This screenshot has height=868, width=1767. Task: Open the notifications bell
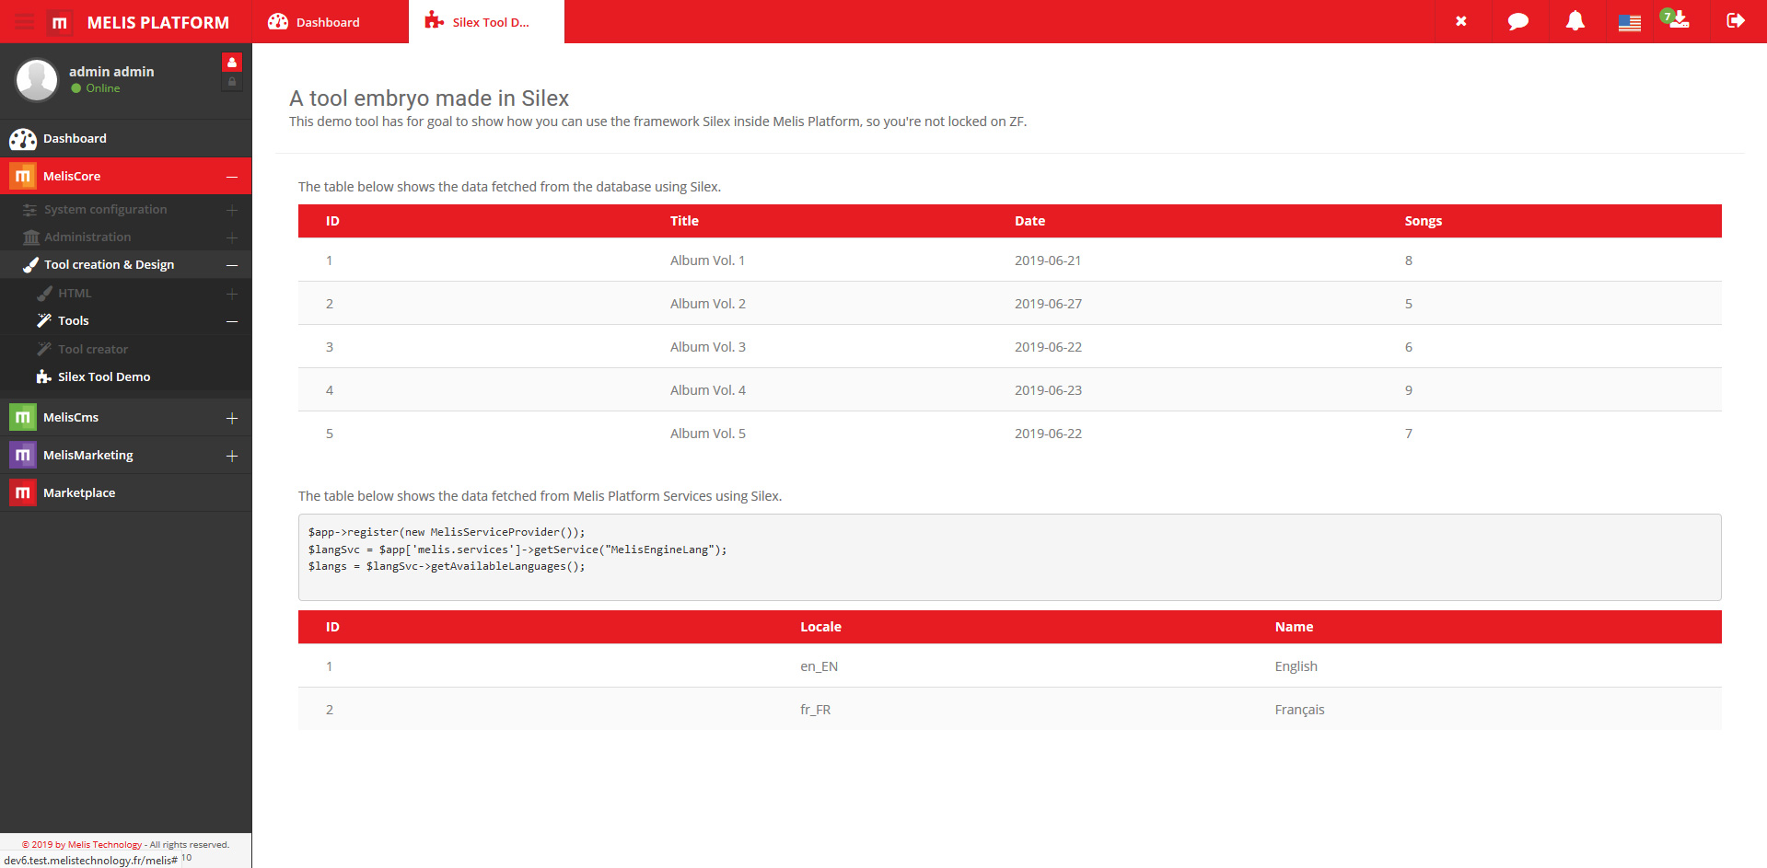click(x=1575, y=21)
